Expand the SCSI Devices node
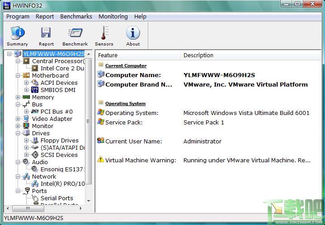 tap(26, 155)
